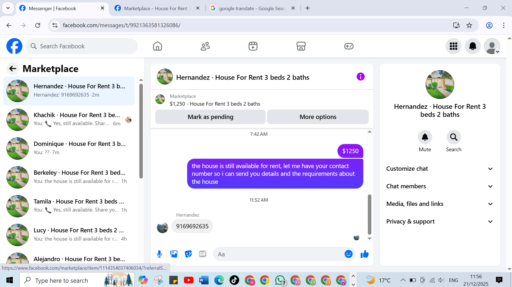
Task: Click Hernandez chat header title
Action: click(x=243, y=77)
